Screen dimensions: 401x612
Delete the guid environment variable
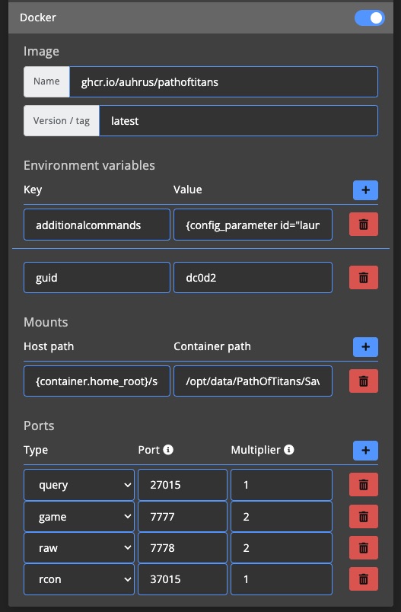pyautogui.click(x=364, y=278)
